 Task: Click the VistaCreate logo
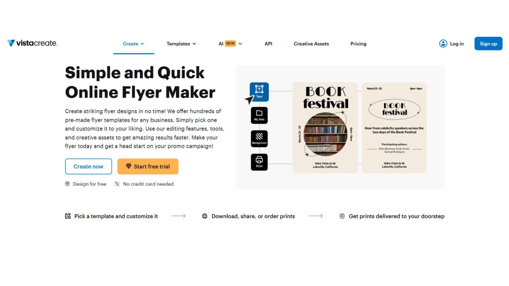click(32, 43)
